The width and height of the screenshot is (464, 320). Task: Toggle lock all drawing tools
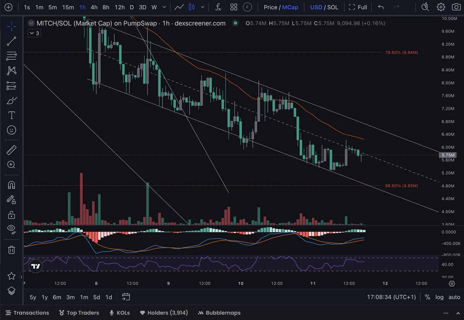point(12,214)
